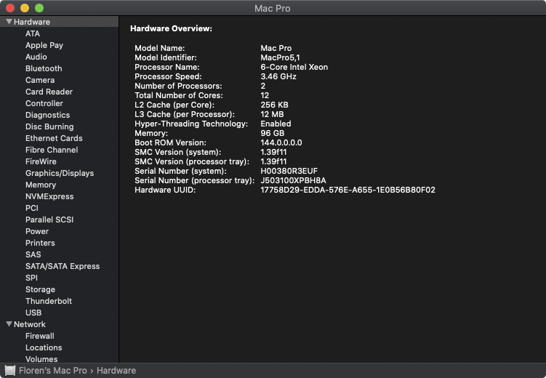This screenshot has height=378, width=546.
Task: Click processor tray serial J503100XPBH8A
Action: click(293, 180)
